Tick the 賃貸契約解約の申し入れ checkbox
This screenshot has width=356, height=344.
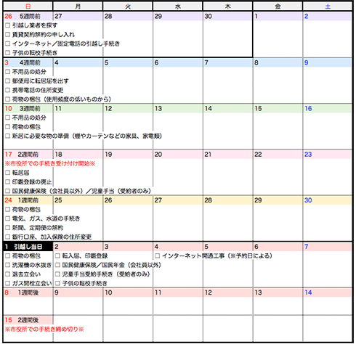[x=8, y=34]
